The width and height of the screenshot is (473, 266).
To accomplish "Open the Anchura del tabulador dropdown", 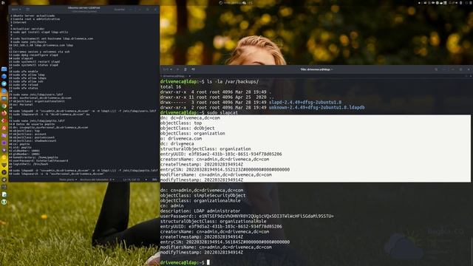I will pyautogui.click(x=97, y=180).
